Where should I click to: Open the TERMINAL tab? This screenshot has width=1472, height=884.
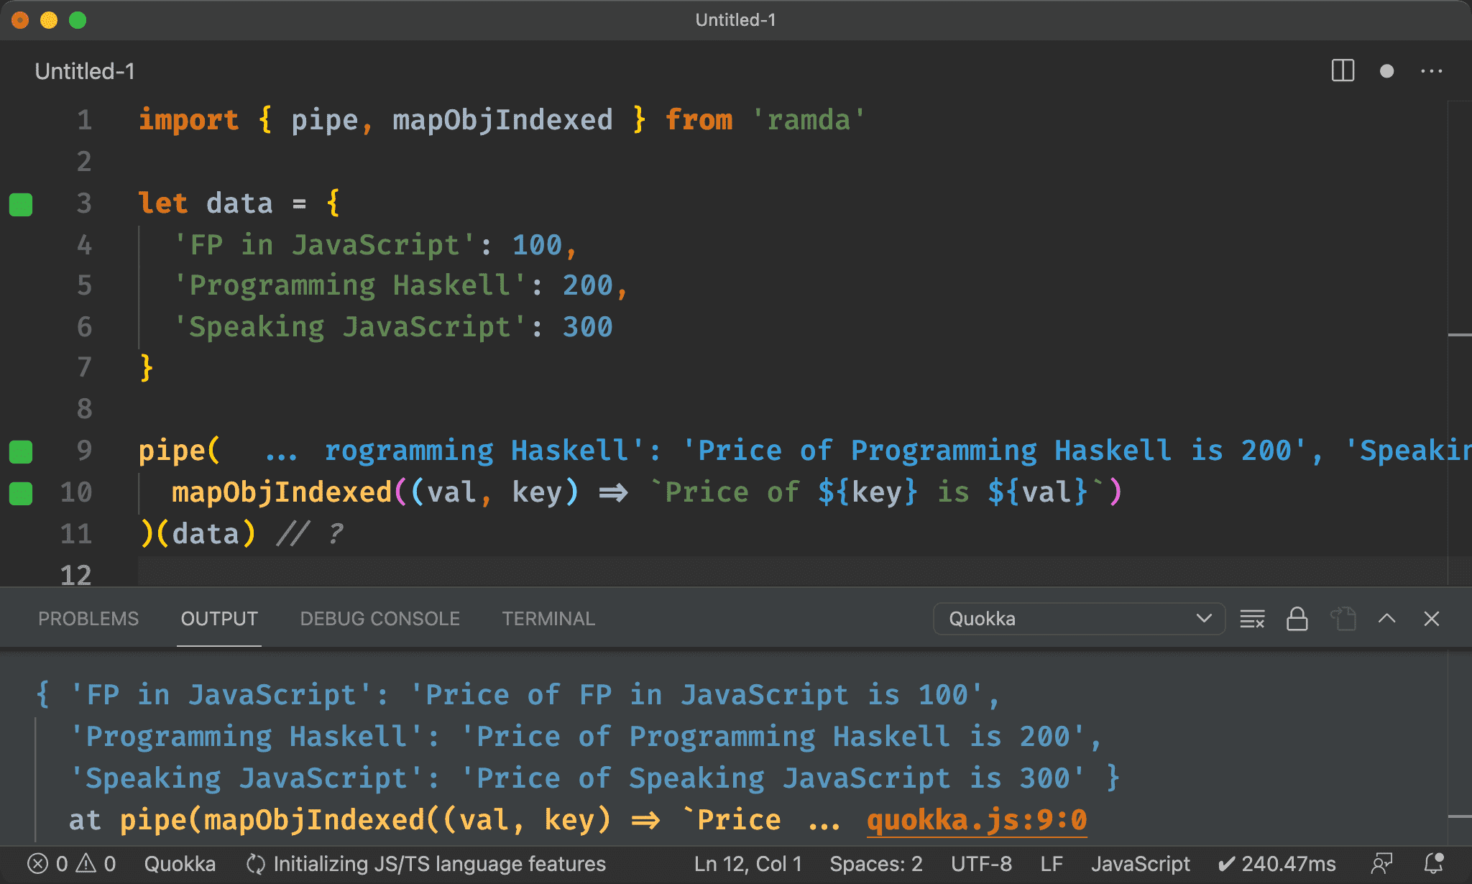tap(548, 619)
